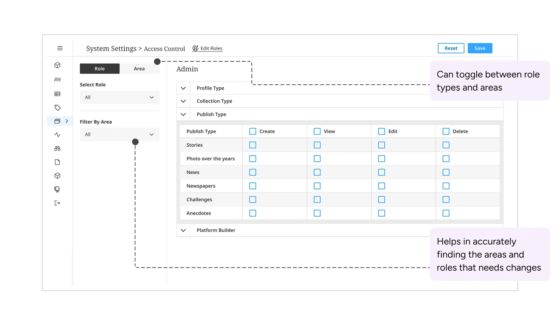Open the user list sidebar icon
This screenshot has width=560, height=328.
pyautogui.click(x=57, y=80)
